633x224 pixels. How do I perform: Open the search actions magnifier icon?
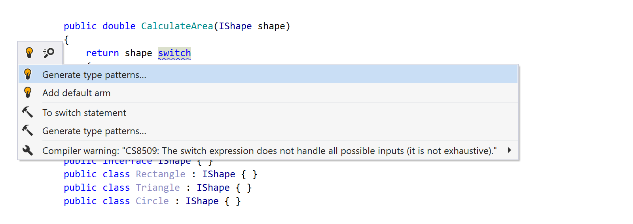pyautogui.click(x=49, y=53)
